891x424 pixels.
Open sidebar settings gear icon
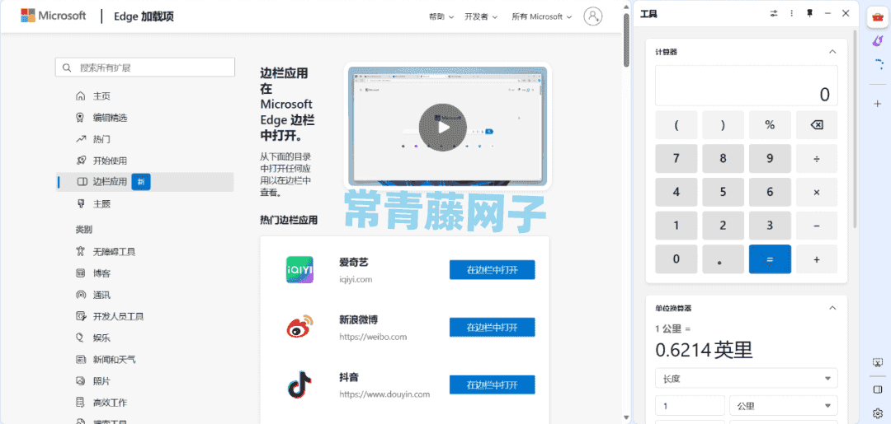(877, 412)
